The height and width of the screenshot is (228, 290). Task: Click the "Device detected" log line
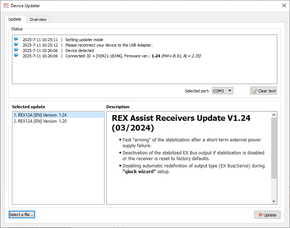coord(80,51)
